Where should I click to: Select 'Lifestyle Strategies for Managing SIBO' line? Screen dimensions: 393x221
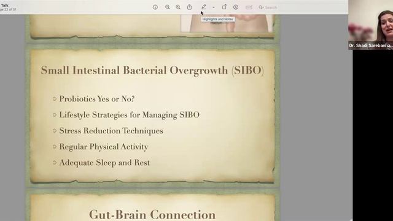(130, 115)
